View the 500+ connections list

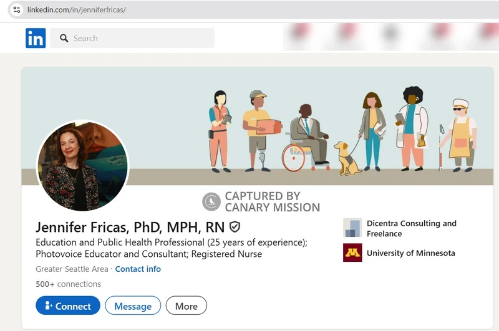[x=68, y=284]
